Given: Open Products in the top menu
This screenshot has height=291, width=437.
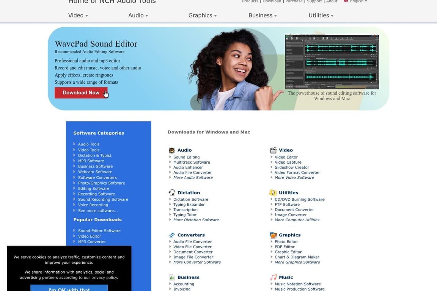Looking at the screenshot, I should point(250,1).
